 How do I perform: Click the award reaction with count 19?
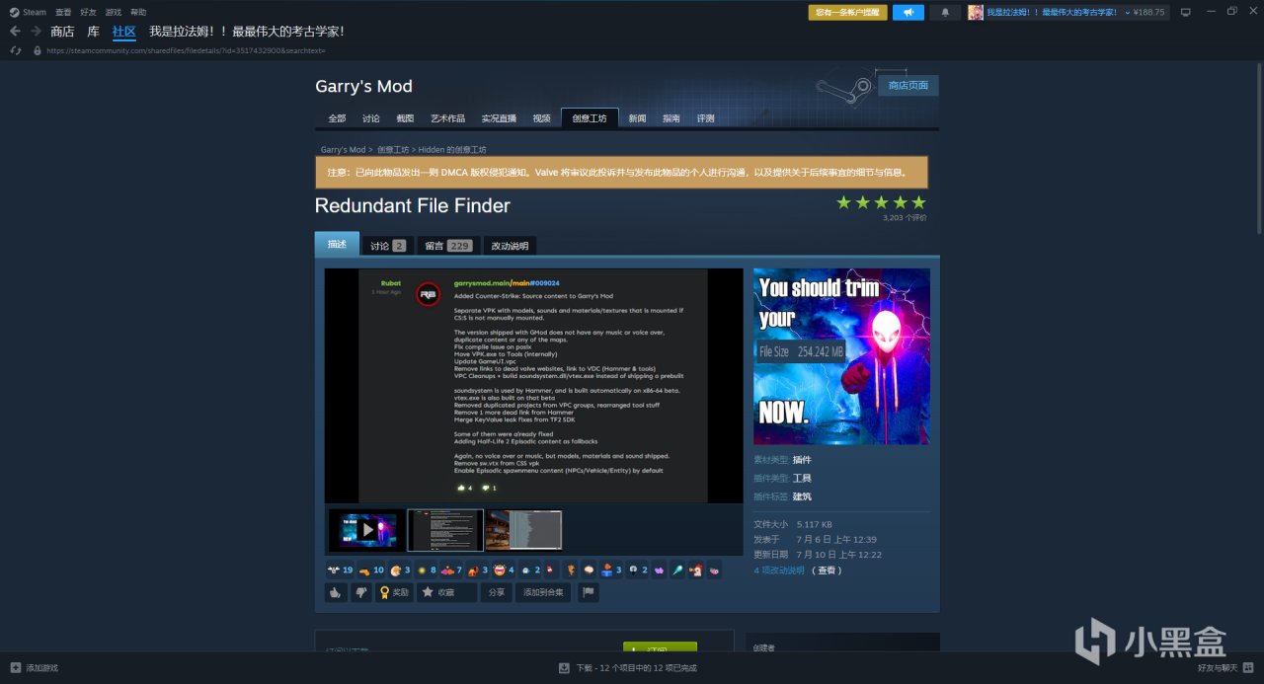(340, 570)
